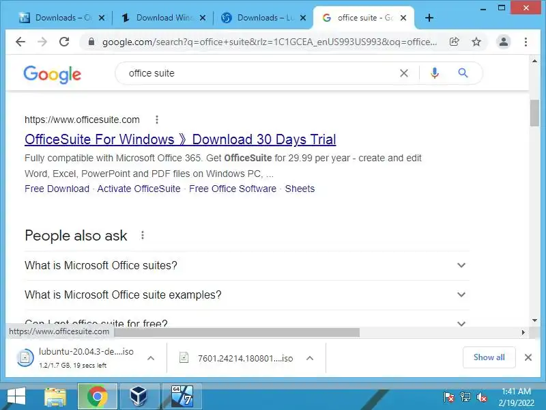Reload the current page
546x410 pixels.
64,42
